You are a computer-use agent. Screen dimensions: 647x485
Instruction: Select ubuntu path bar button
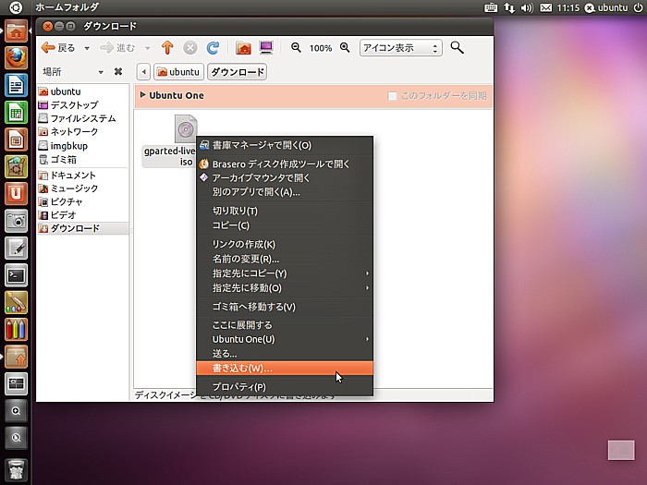(178, 72)
